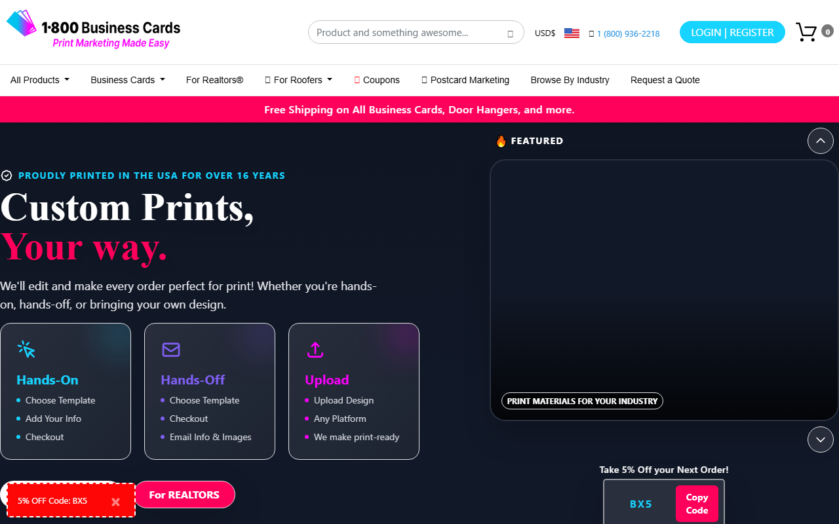Select the Hands-On option card
This screenshot has width=839, height=524.
tap(66, 391)
